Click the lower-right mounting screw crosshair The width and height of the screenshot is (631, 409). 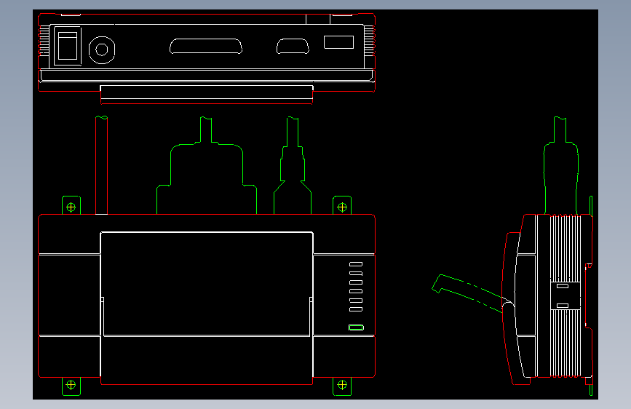point(342,385)
